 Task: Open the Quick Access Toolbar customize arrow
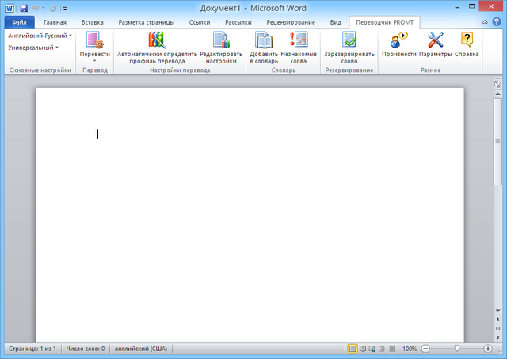[65, 7]
